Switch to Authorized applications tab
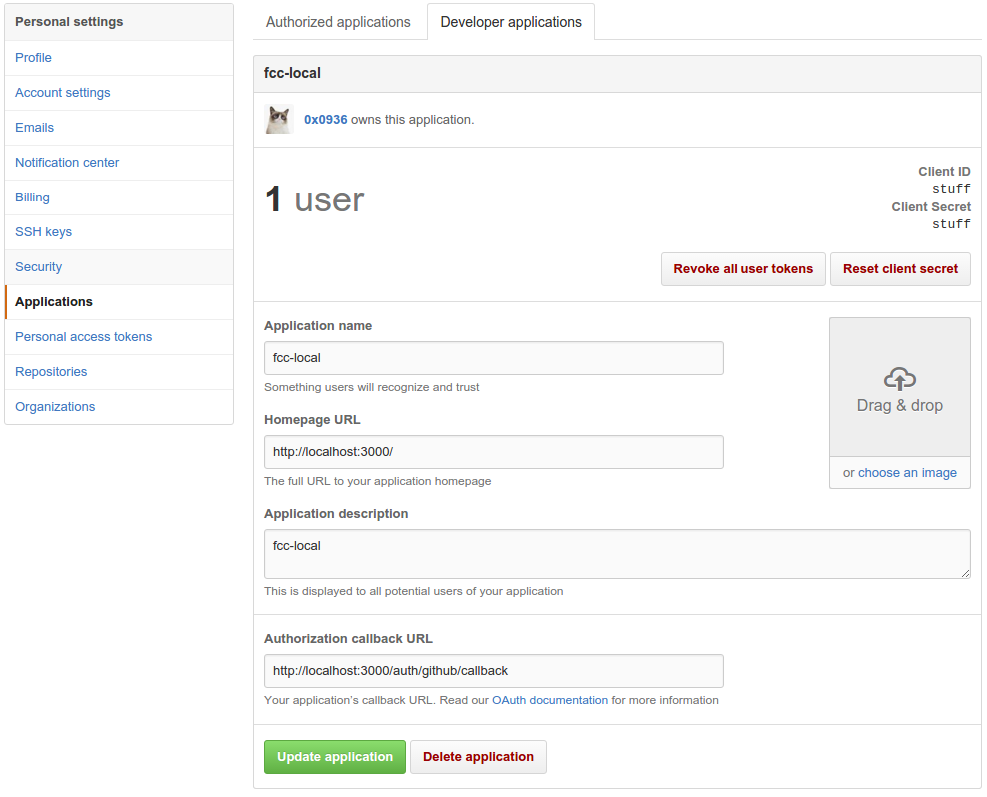987x797 pixels. pos(338,22)
